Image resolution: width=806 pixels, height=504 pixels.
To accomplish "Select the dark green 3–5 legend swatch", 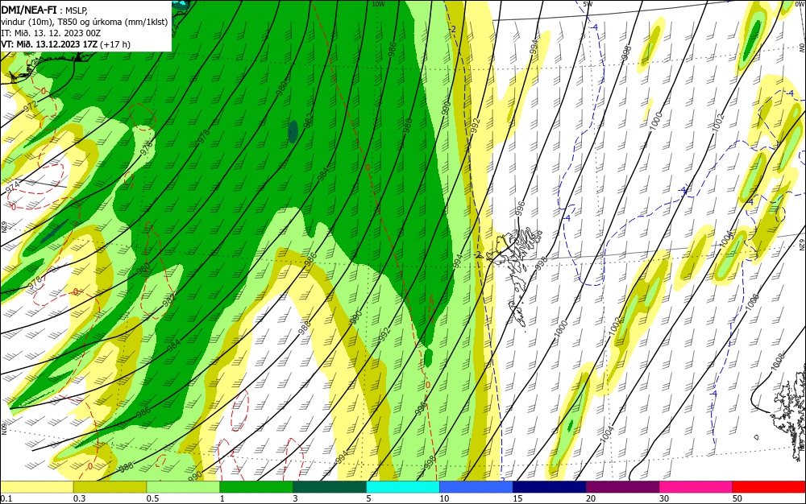I will pyautogui.click(x=330, y=487).
